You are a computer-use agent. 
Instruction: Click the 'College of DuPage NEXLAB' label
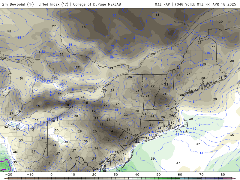pos(97,4)
